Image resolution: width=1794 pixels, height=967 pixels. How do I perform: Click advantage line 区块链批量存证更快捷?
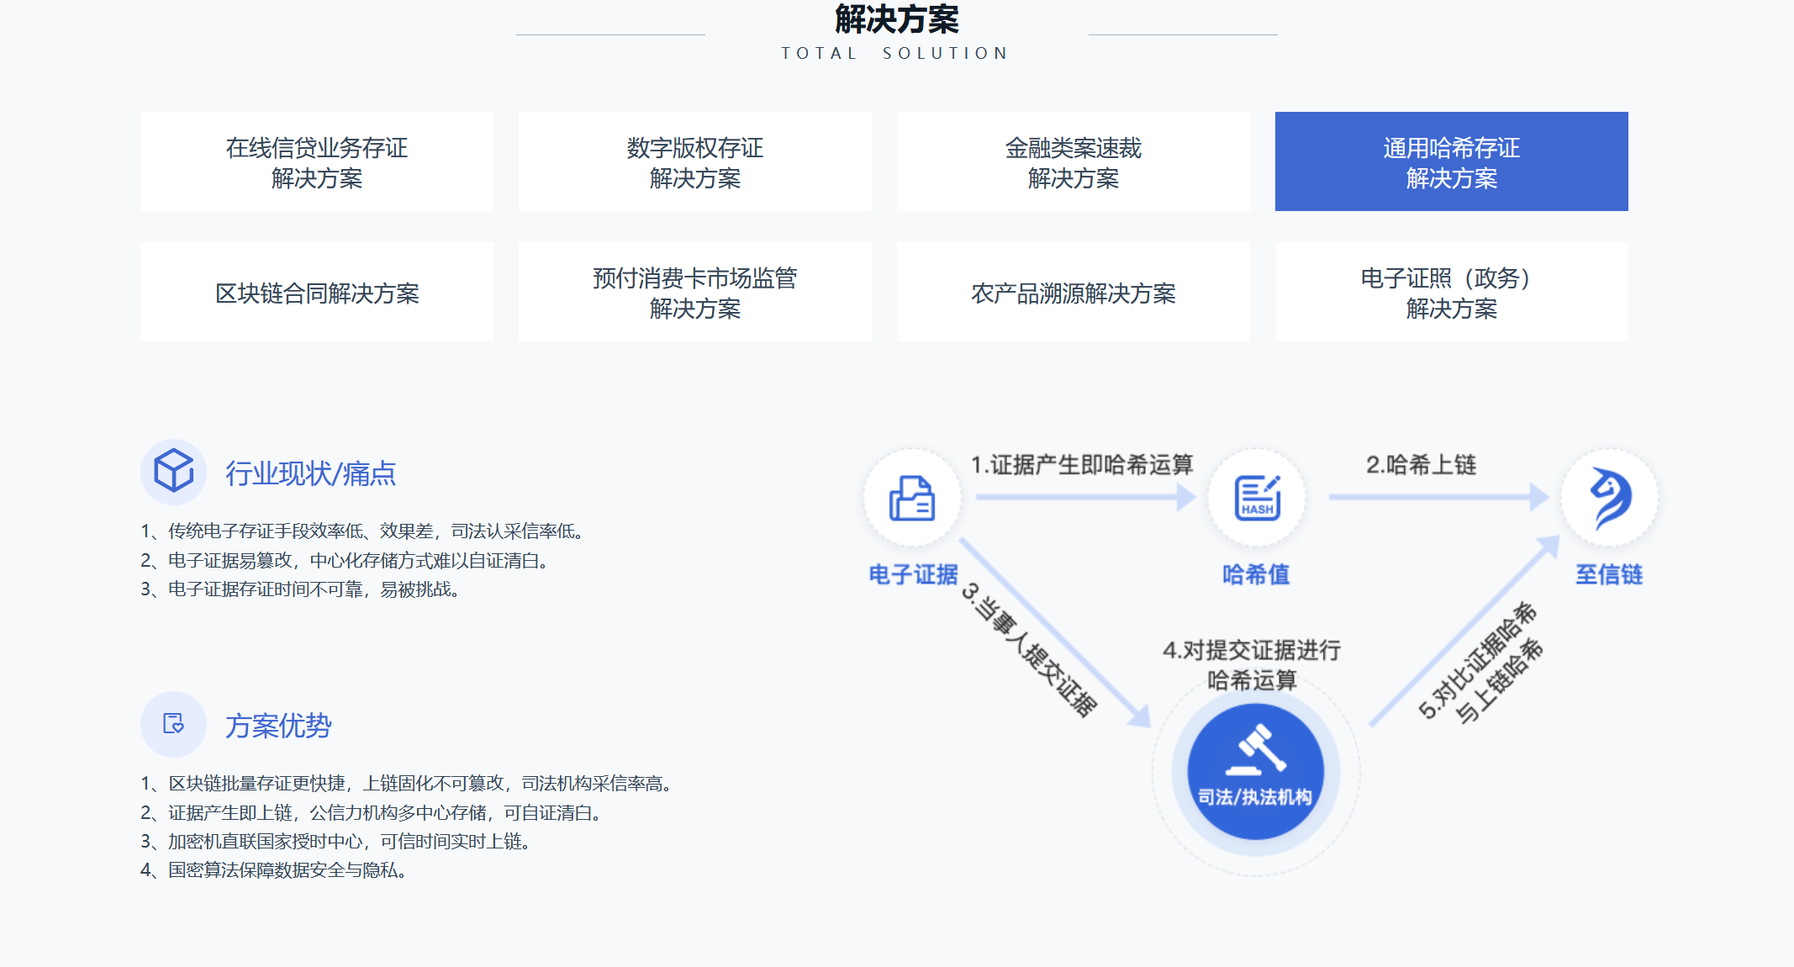pos(406,783)
